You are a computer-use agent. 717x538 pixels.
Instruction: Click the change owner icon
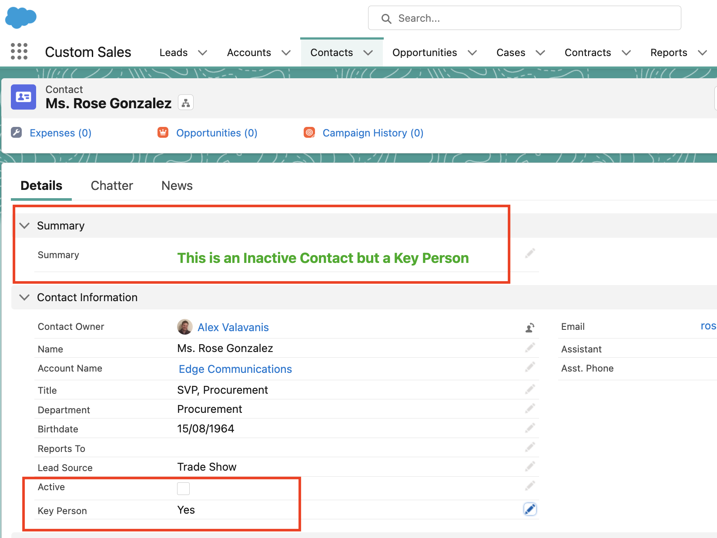pyautogui.click(x=529, y=328)
